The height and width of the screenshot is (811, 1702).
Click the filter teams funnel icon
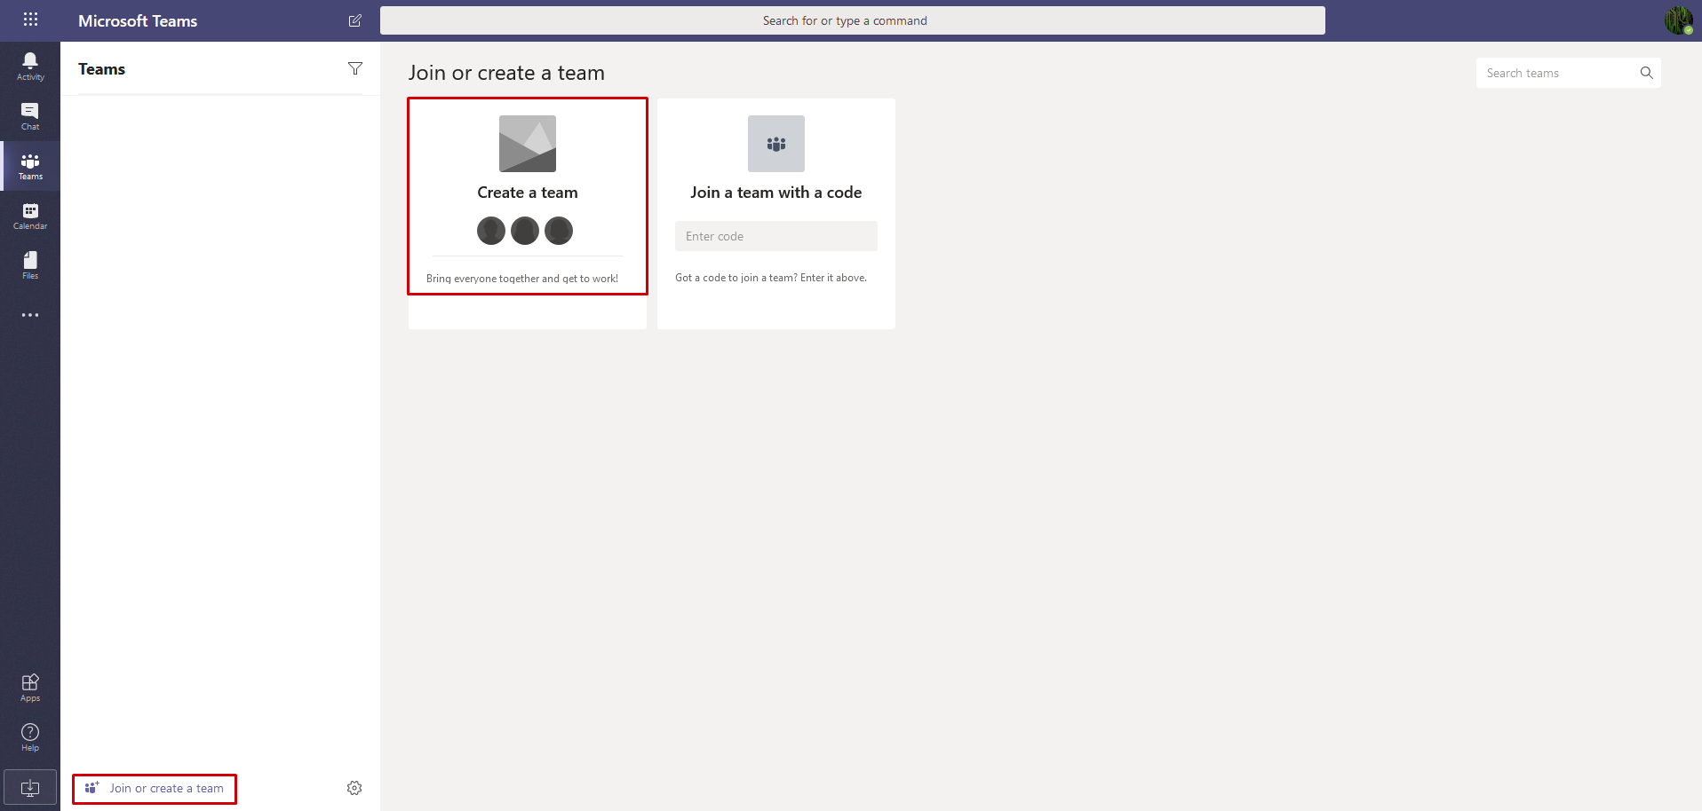click(x=355, y=69)
